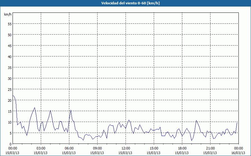This screenshot has width=251, height=156.
Task: Click the 'km/h' axis unit label
Action: click(x=8, y=14)
